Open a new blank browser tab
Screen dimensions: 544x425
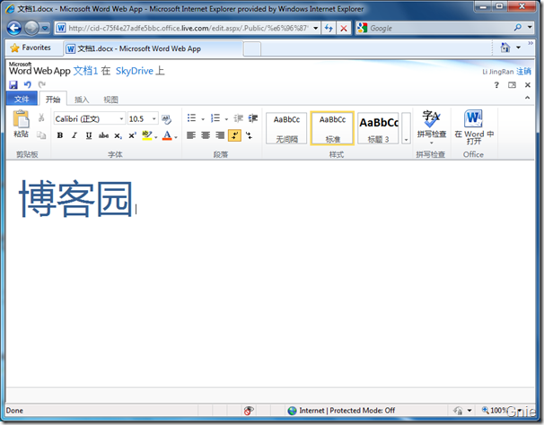coord(252,49)
